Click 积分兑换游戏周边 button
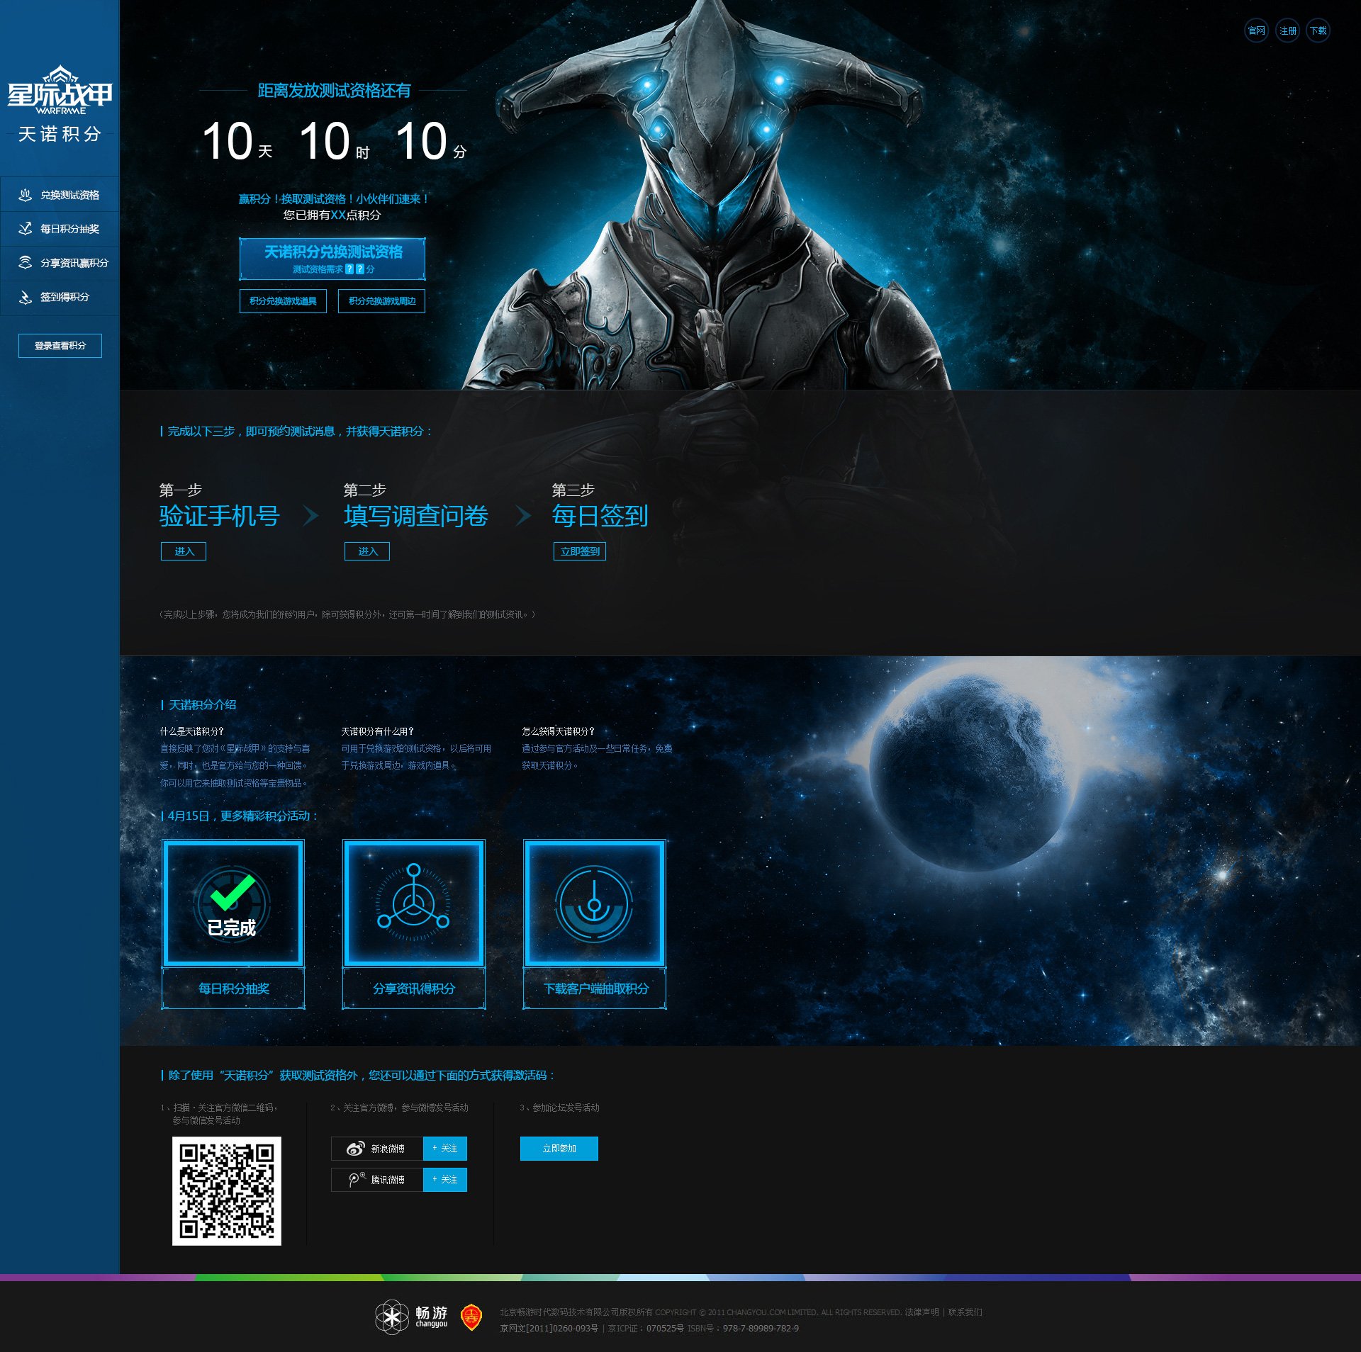Viewport: 1361px width, 1352px height. tap(381, 301)
